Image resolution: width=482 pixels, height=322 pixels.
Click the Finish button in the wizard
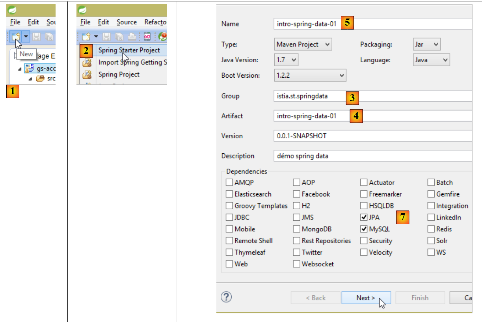pos(420,298)
